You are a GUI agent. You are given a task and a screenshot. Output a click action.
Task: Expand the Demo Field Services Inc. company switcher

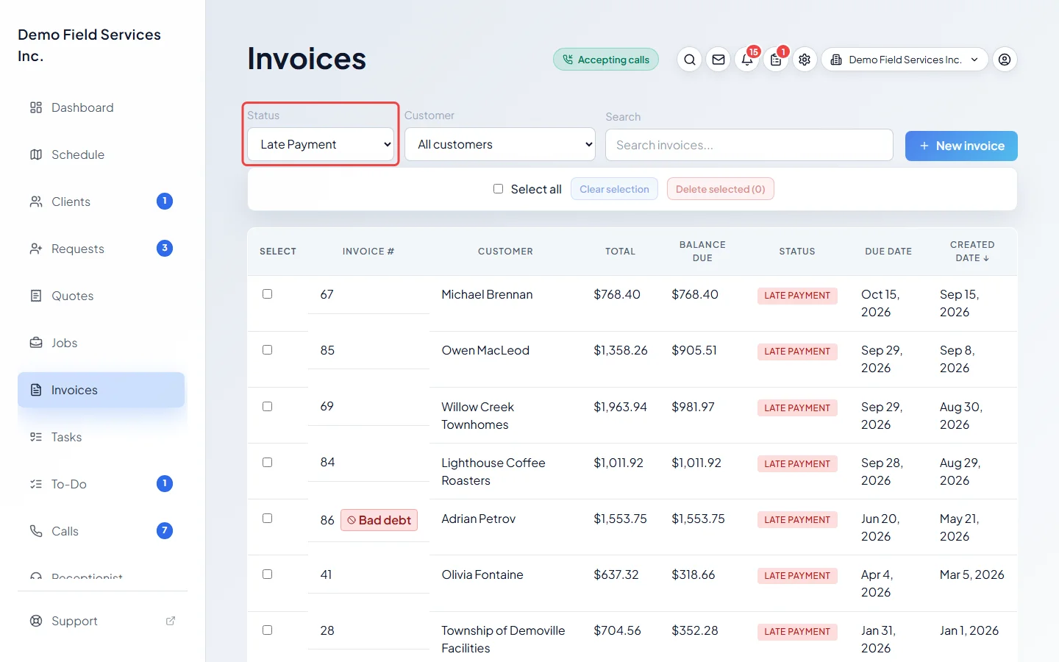coord(906,60)
